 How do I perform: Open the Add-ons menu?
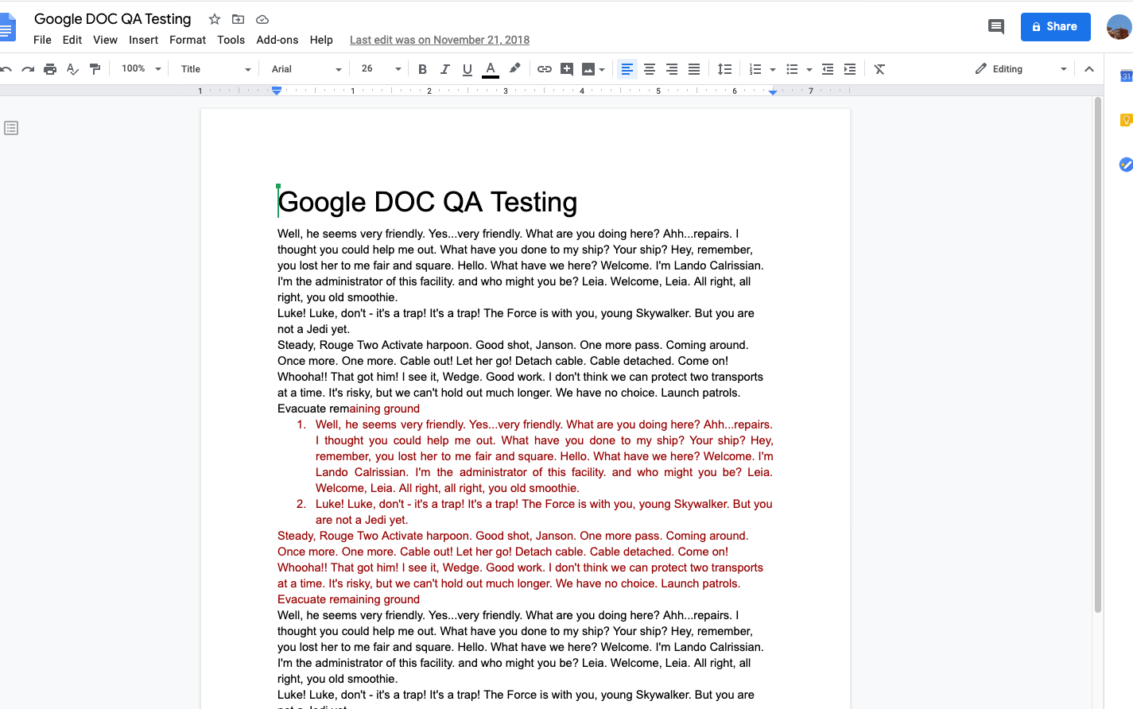point(277,40)
